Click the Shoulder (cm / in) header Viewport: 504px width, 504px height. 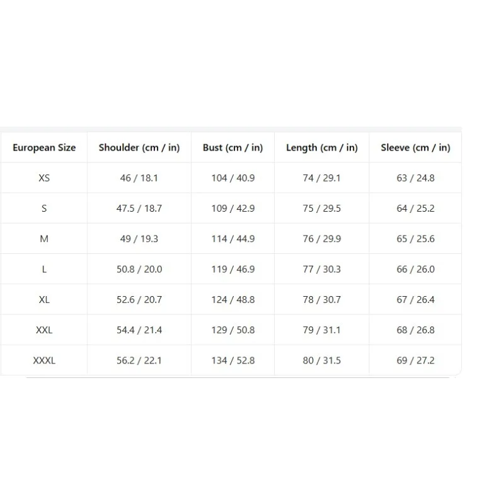click(139, 147)
